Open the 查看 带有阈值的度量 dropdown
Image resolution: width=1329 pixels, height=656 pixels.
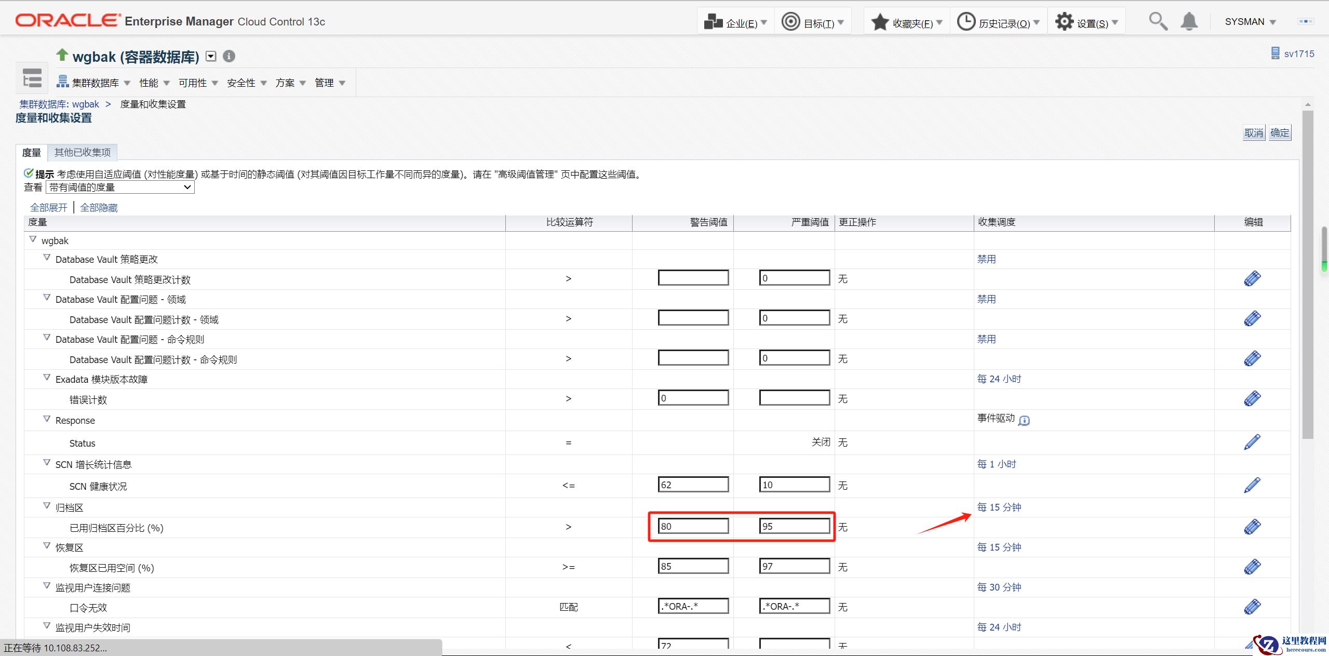120,187
